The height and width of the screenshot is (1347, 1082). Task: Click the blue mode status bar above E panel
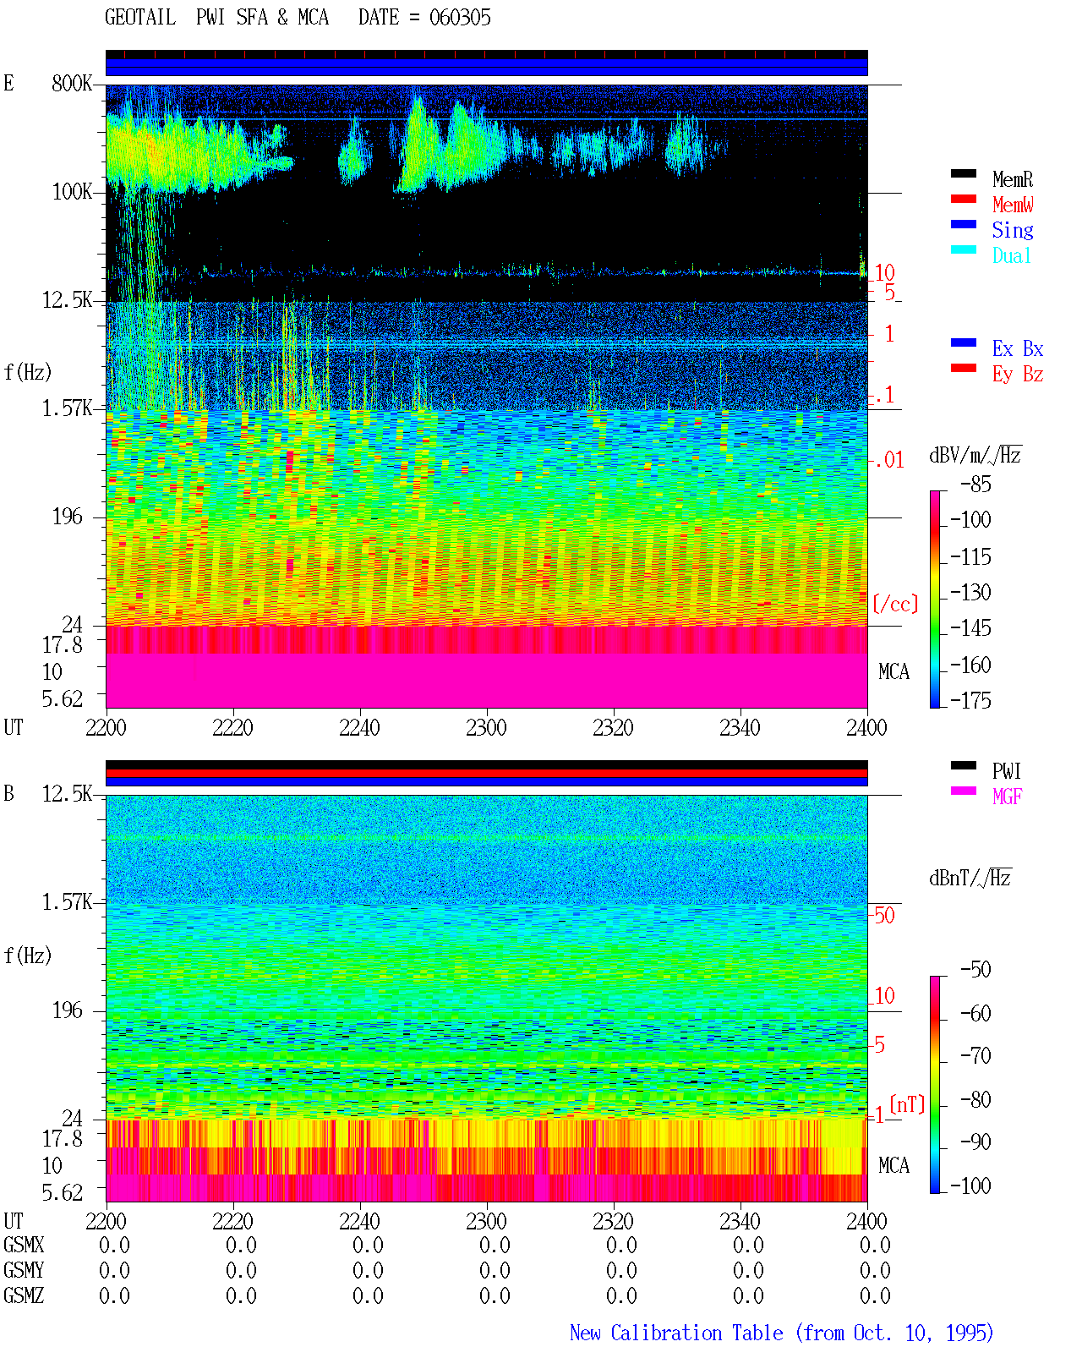pyautogui.click(x=486, y=67)
